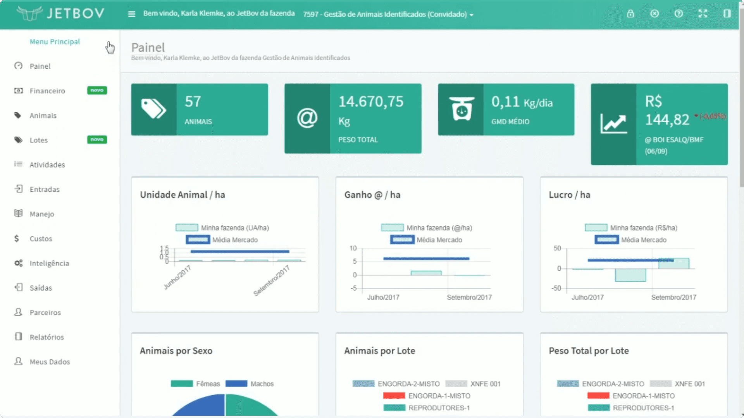Image resolution: width=744 pixels, height=418 pixels.
Task: Click the Entradas arrow-in icon
Action: (18, 189)
